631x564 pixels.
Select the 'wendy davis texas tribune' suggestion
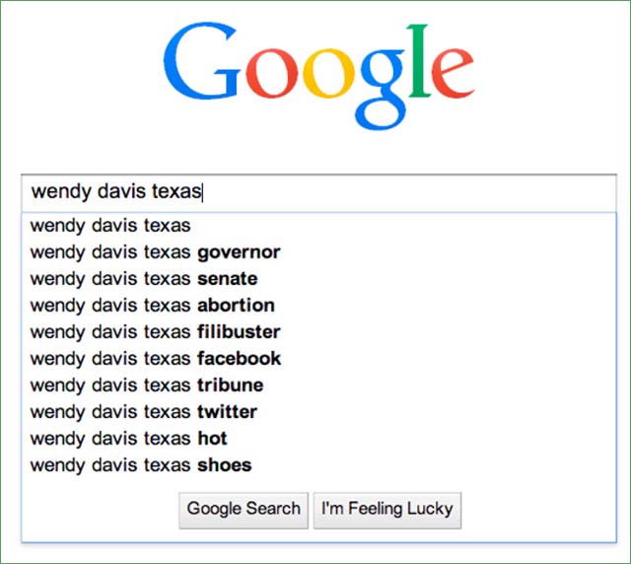[147, 386]
